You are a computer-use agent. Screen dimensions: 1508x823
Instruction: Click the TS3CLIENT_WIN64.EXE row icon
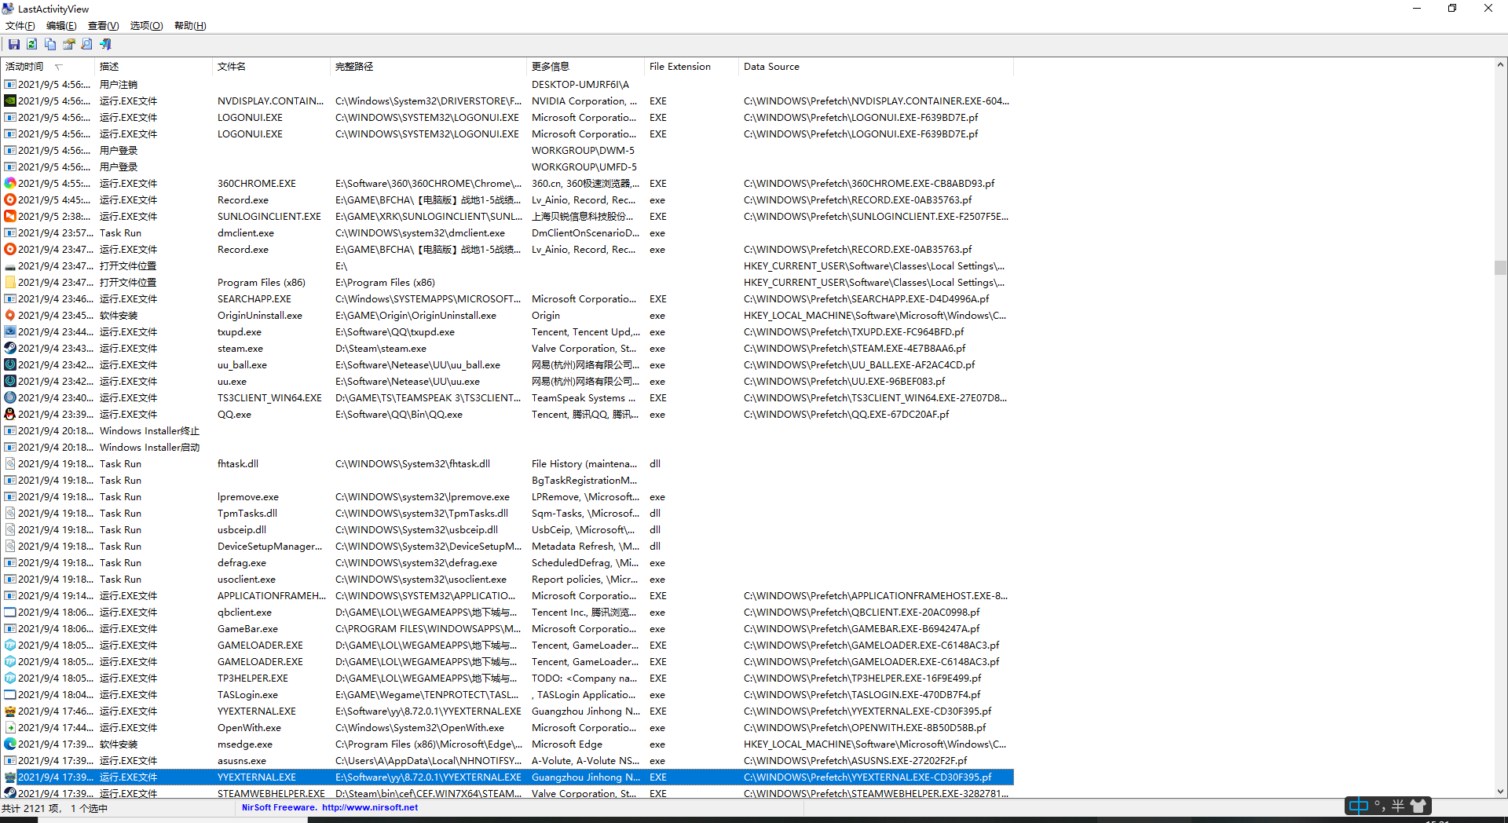[10, 398]
